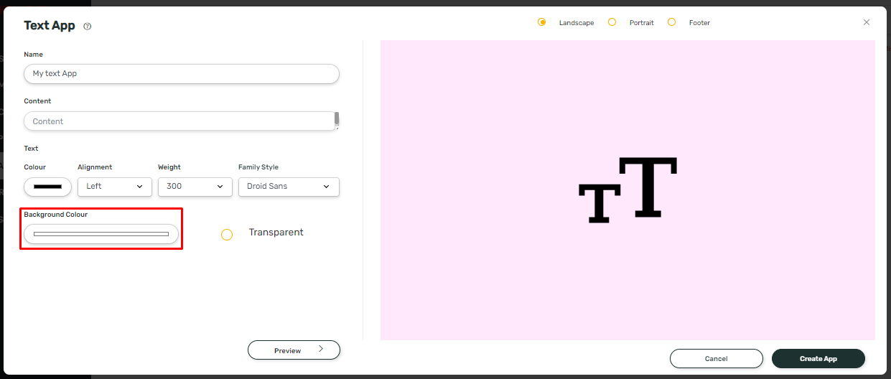Open the Family Style dropdown showing Droid Sans

289,187
